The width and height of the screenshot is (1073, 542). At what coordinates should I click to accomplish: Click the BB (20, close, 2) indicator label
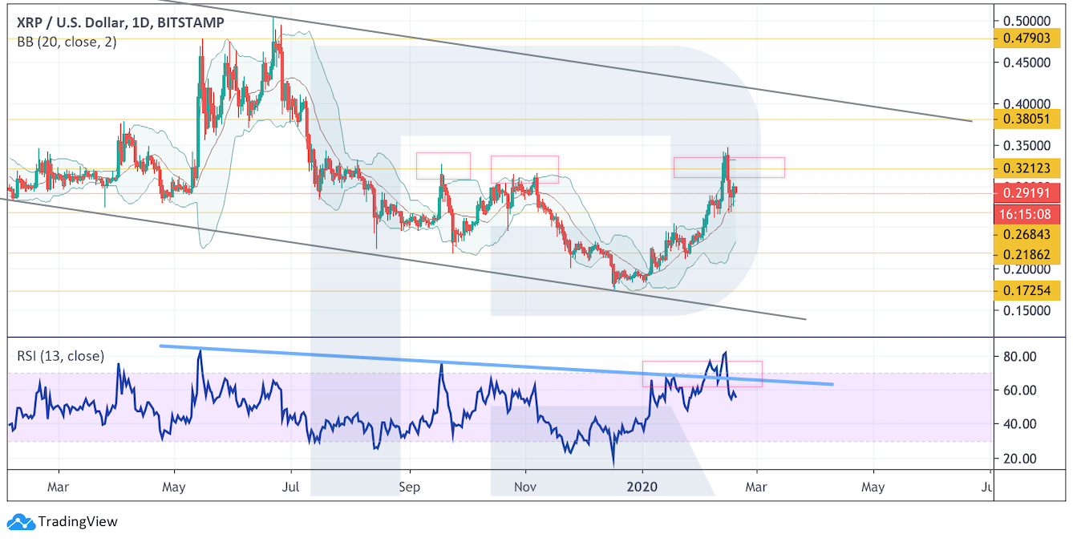(x=67, y=42)
